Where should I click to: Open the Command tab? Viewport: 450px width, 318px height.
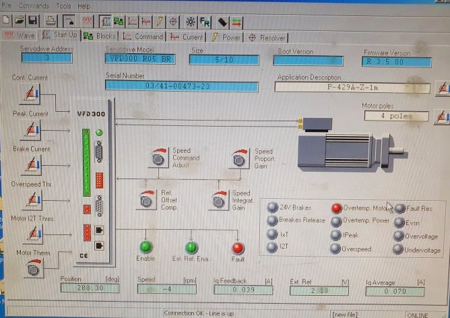pyautogui.click(x=143, y=37)
